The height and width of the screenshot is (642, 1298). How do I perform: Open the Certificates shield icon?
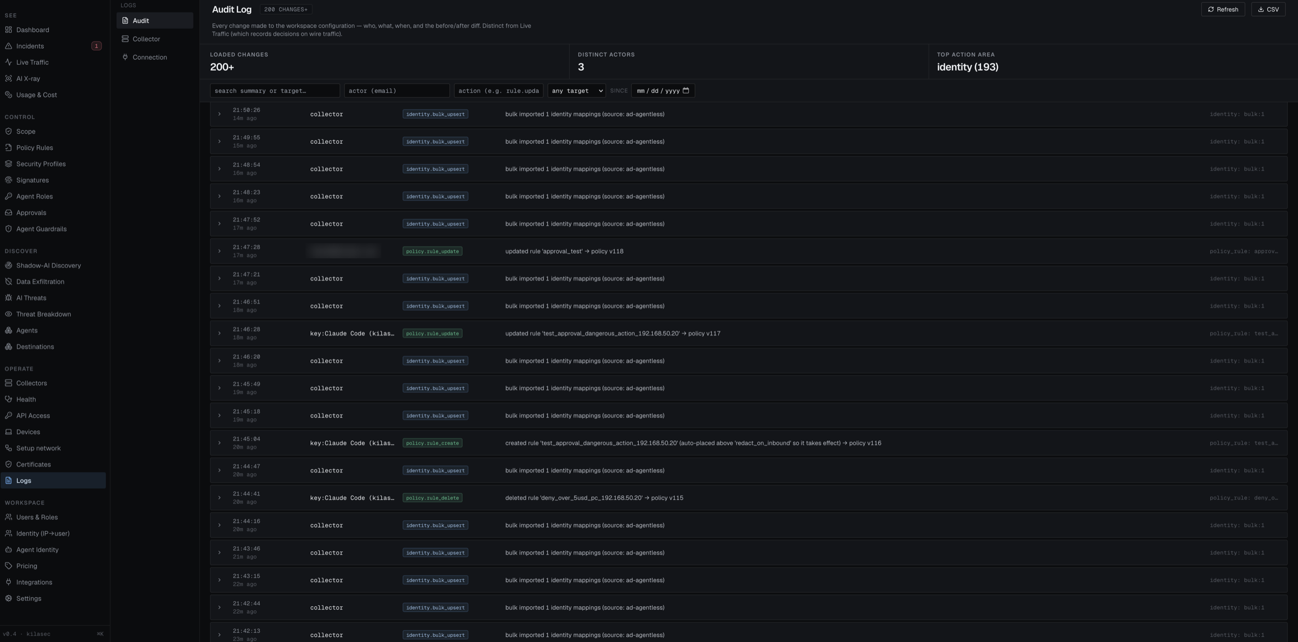[x=9, y=464]
